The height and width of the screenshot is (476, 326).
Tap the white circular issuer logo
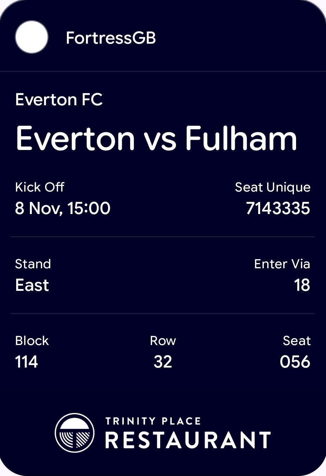[x=32, y=37]
